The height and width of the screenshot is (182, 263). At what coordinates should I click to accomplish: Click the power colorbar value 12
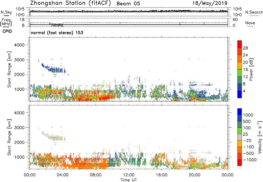click(x=245, y=77)
